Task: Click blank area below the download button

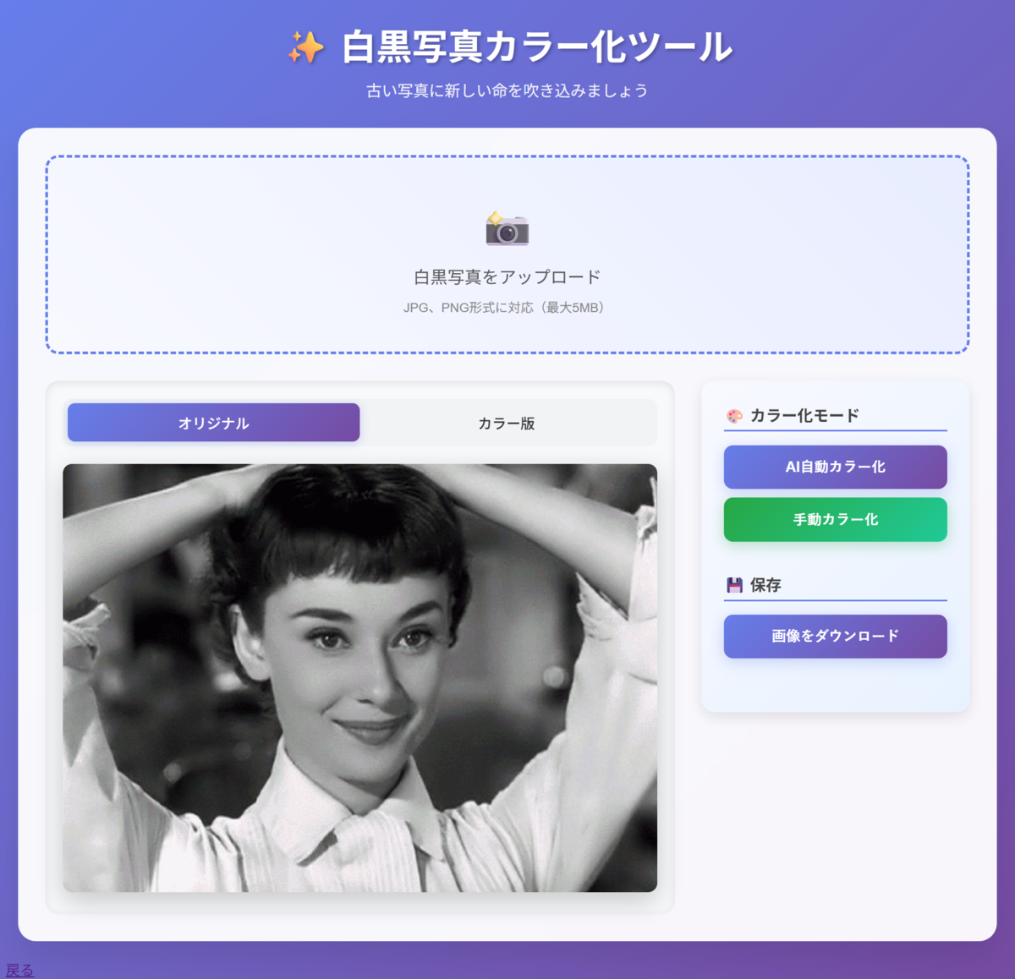Action: click(835, 683)
